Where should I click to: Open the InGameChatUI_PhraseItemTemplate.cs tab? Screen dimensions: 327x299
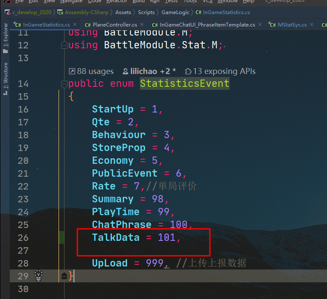pyautogui.click(x=207, y=25)
